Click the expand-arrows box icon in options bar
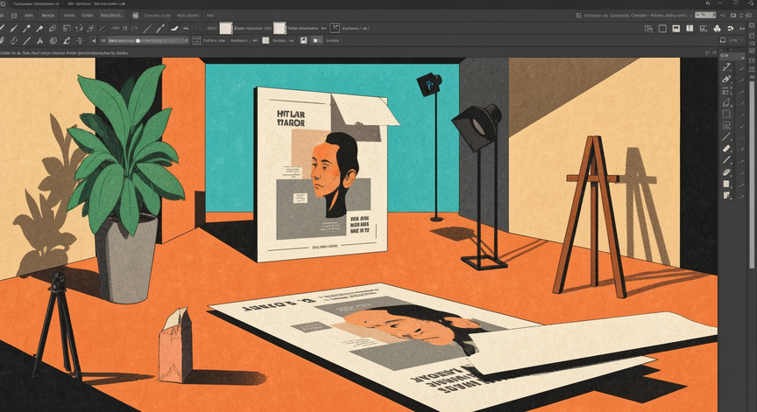 [x=335, y=27]
